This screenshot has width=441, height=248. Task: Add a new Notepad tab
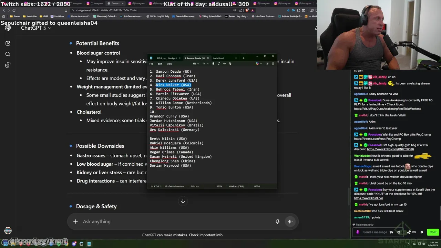243,58
